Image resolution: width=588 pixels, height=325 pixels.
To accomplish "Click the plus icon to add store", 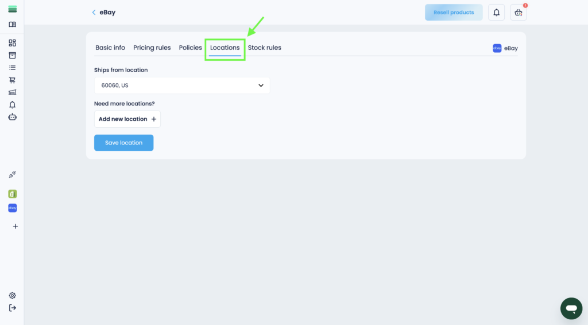I will (x=16, y=226).
